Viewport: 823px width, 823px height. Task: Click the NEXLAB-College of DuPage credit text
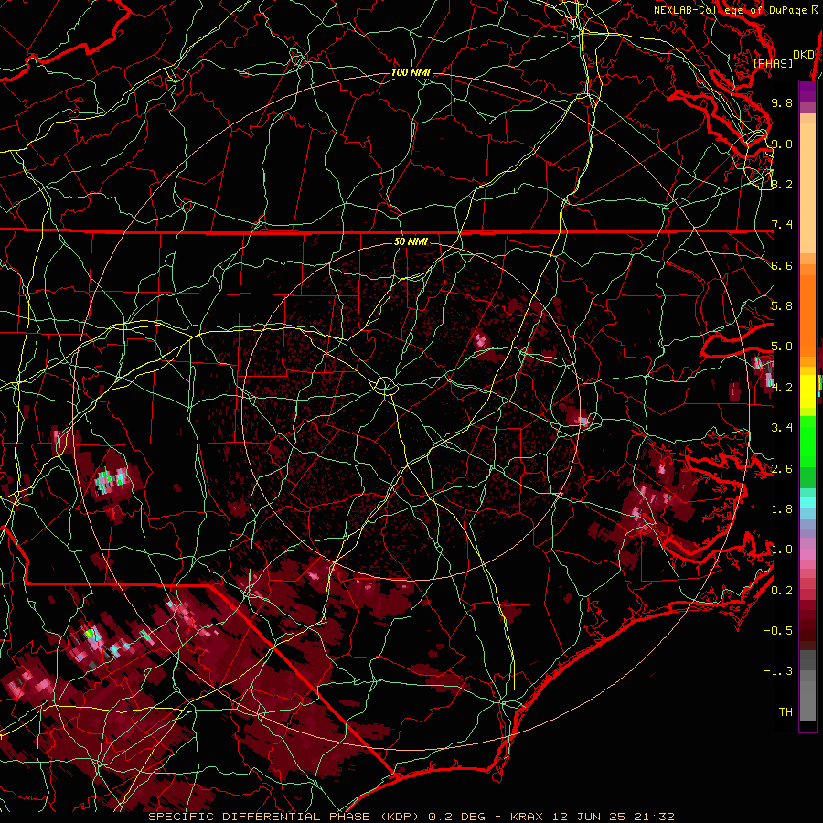(735, 10)
